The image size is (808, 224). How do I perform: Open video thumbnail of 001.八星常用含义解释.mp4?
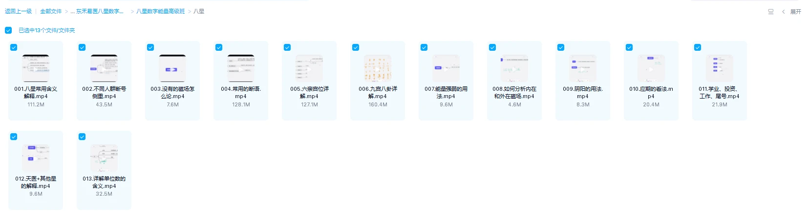tap(36, 68)
